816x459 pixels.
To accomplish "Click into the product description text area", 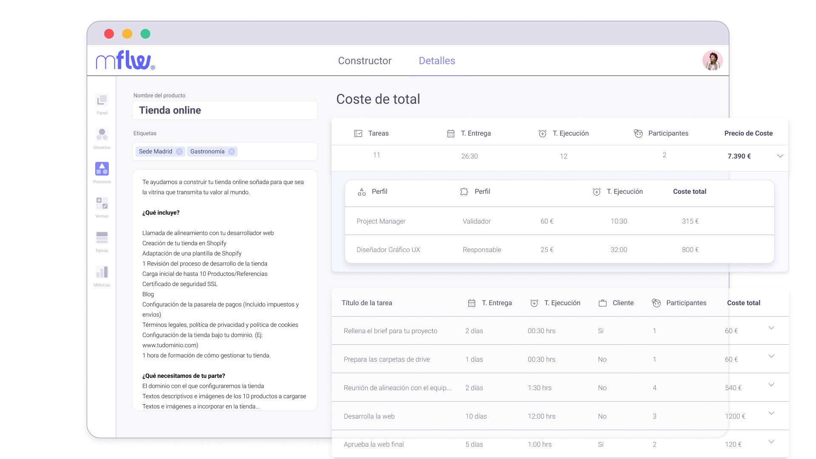I will click(225, 290).
